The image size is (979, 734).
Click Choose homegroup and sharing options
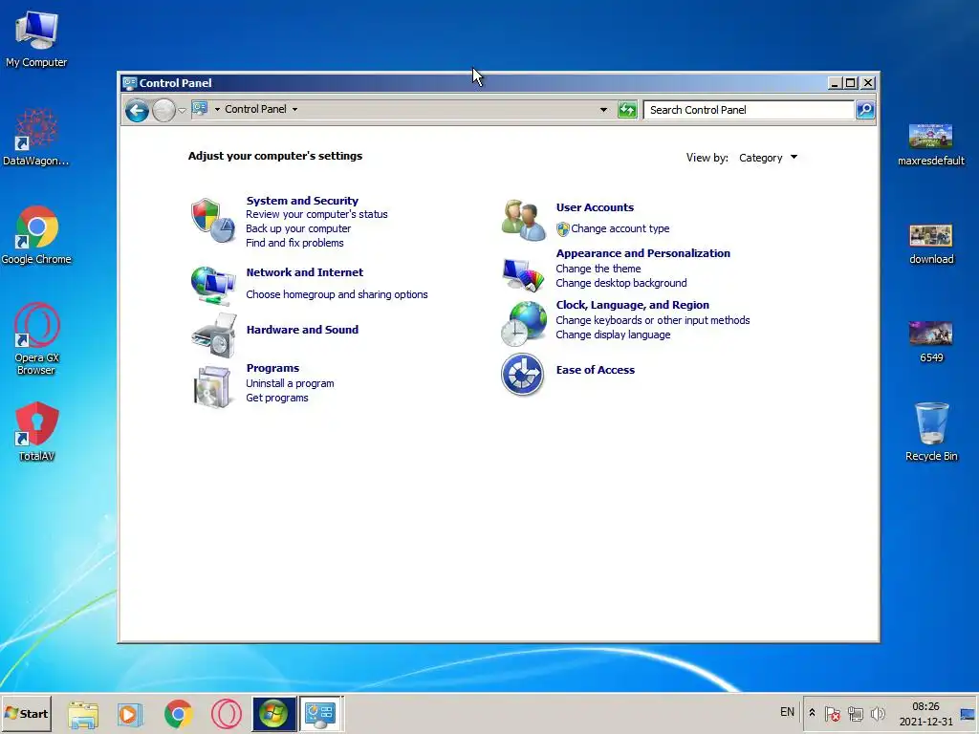click(x=337, y=294)
